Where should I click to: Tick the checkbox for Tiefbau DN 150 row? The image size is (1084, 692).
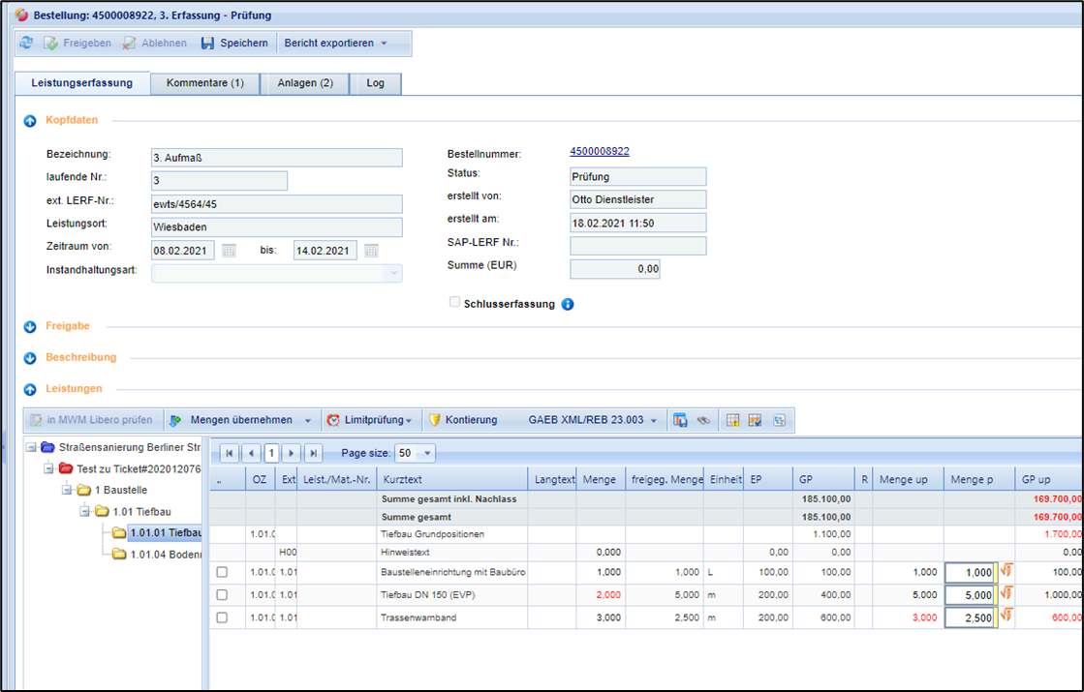[x=222, y=595]
